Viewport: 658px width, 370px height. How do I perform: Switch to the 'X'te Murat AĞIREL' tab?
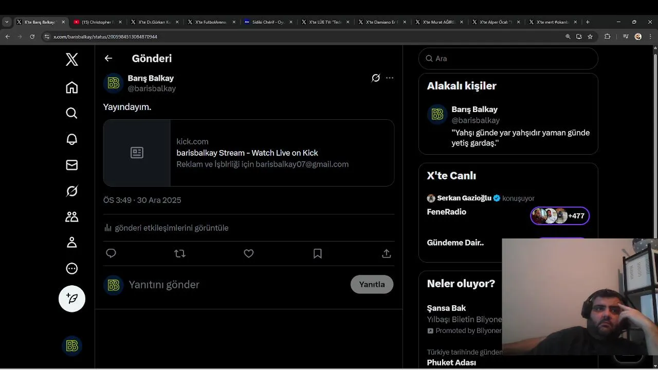(438, 22)
